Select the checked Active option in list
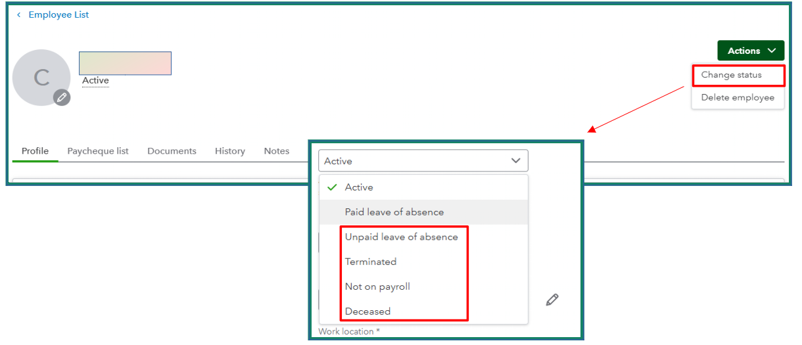Viewport: 802px width, 345px height. pyautogui.click(x=359, y=187)
